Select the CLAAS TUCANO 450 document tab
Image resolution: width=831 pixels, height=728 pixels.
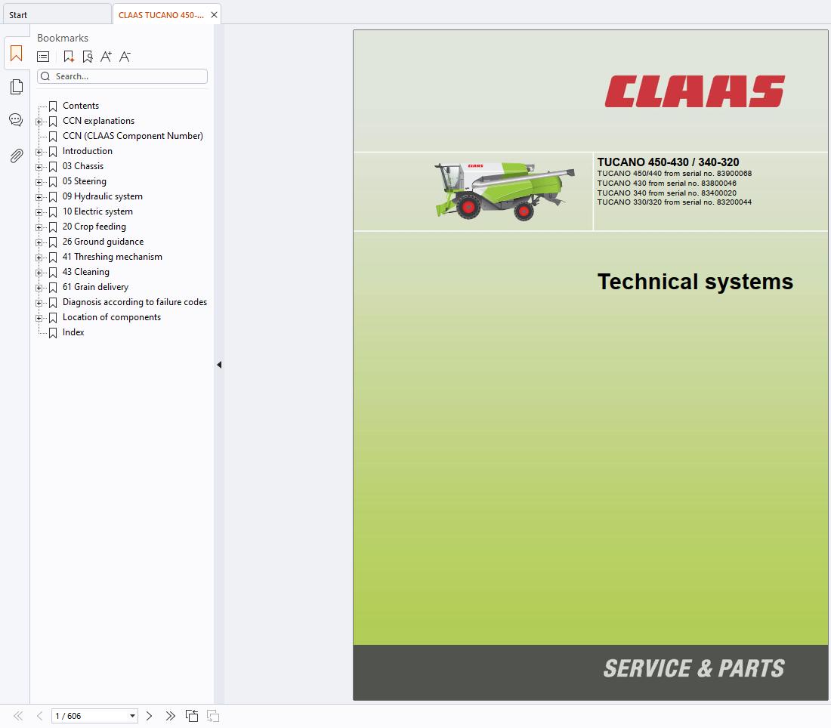pos(161,15)
